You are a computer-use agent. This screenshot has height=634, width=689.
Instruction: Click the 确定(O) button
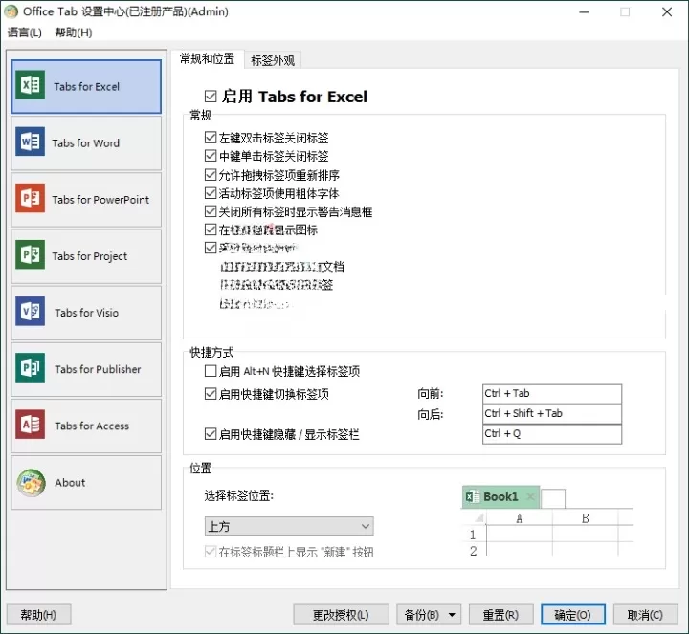(x=573, y=615)
